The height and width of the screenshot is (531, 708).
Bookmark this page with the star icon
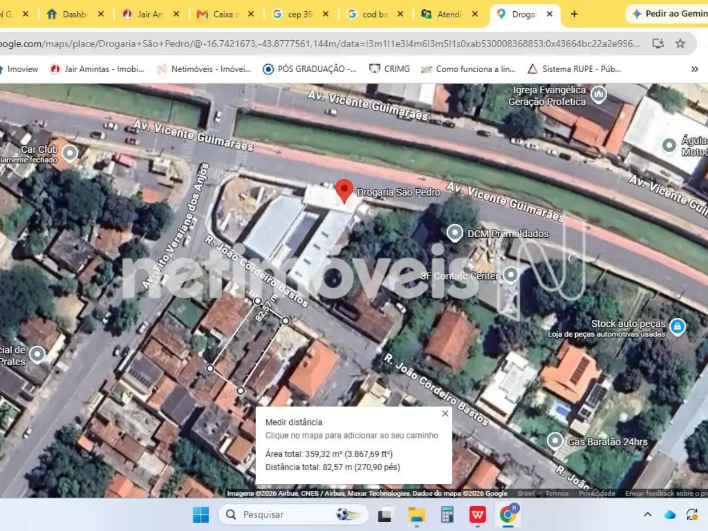click(680, 43)
